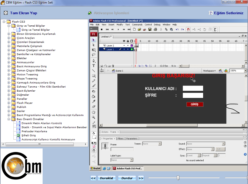Pick the Eraser tool
The image size is (248, 184).
click(94, 107)
